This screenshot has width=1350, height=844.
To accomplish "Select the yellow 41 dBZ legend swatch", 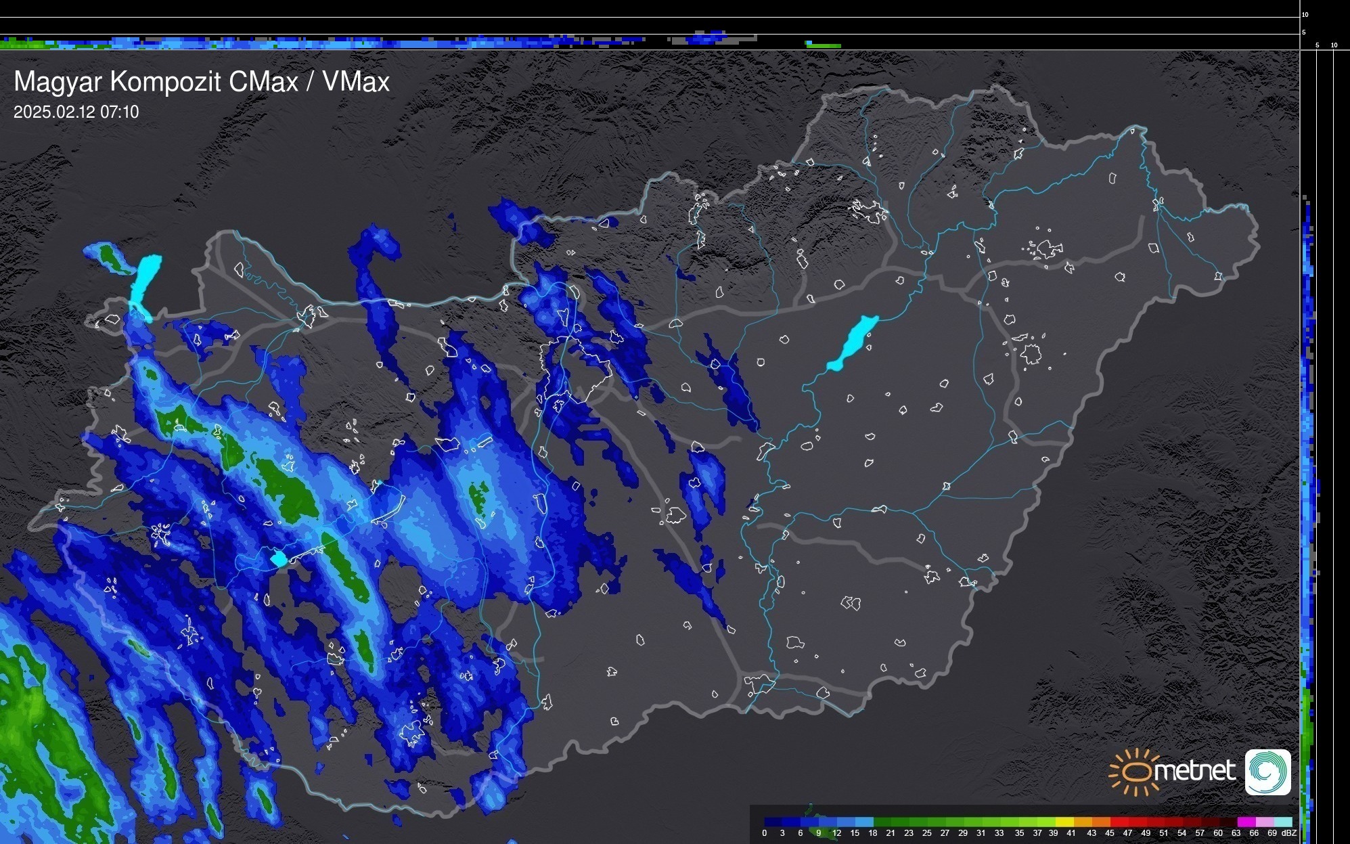I will point(1064,822).
